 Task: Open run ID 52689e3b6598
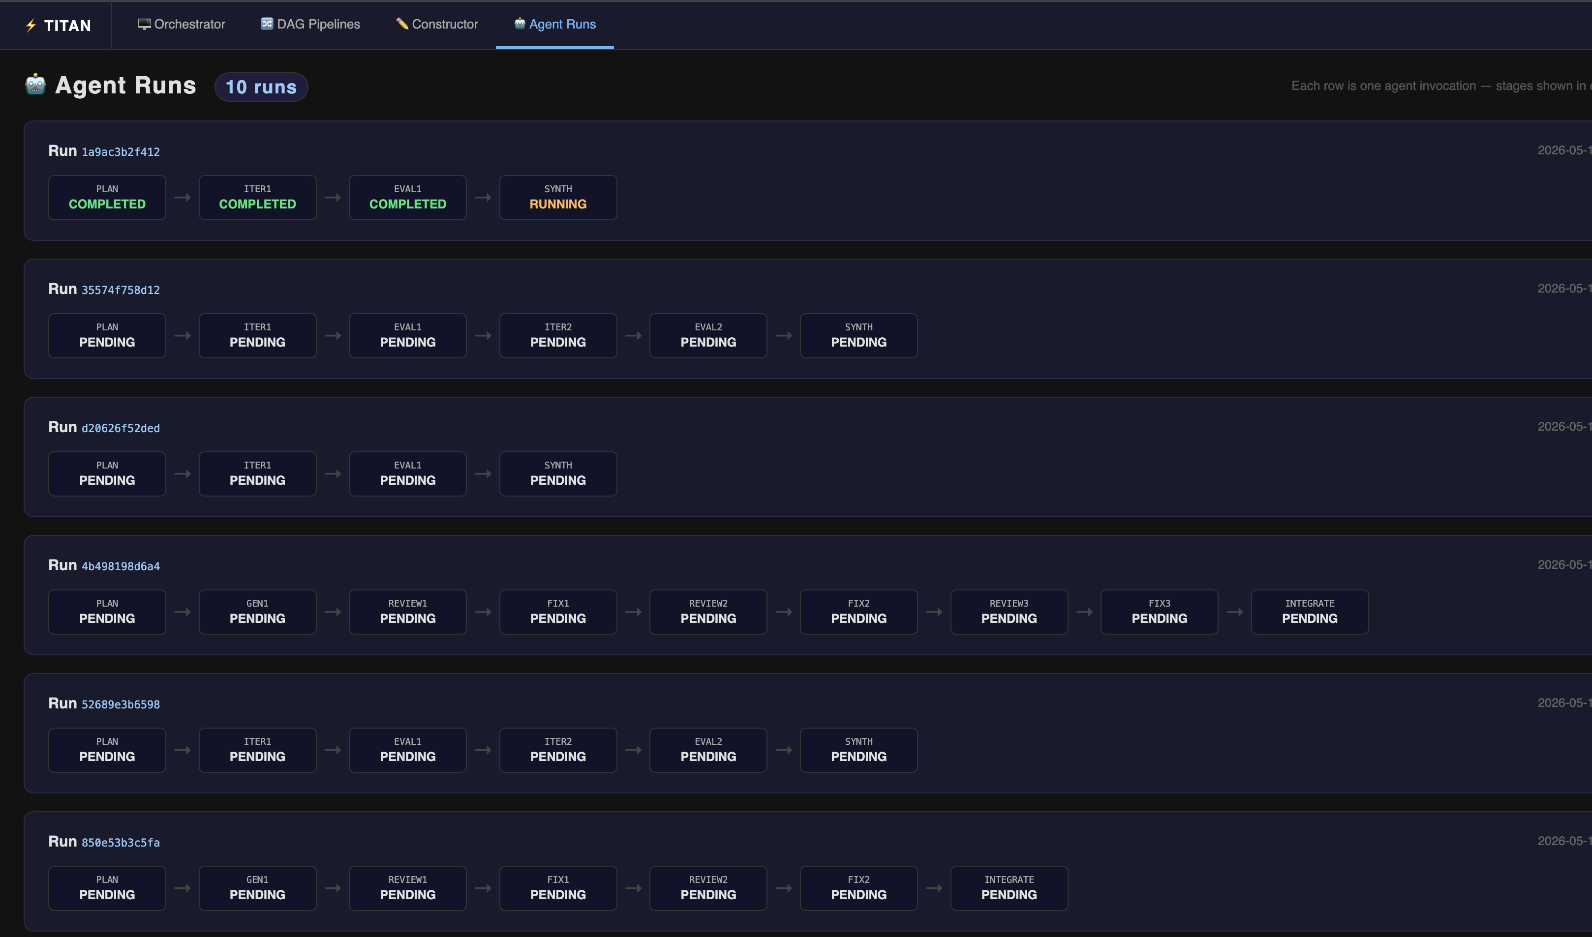121,705
